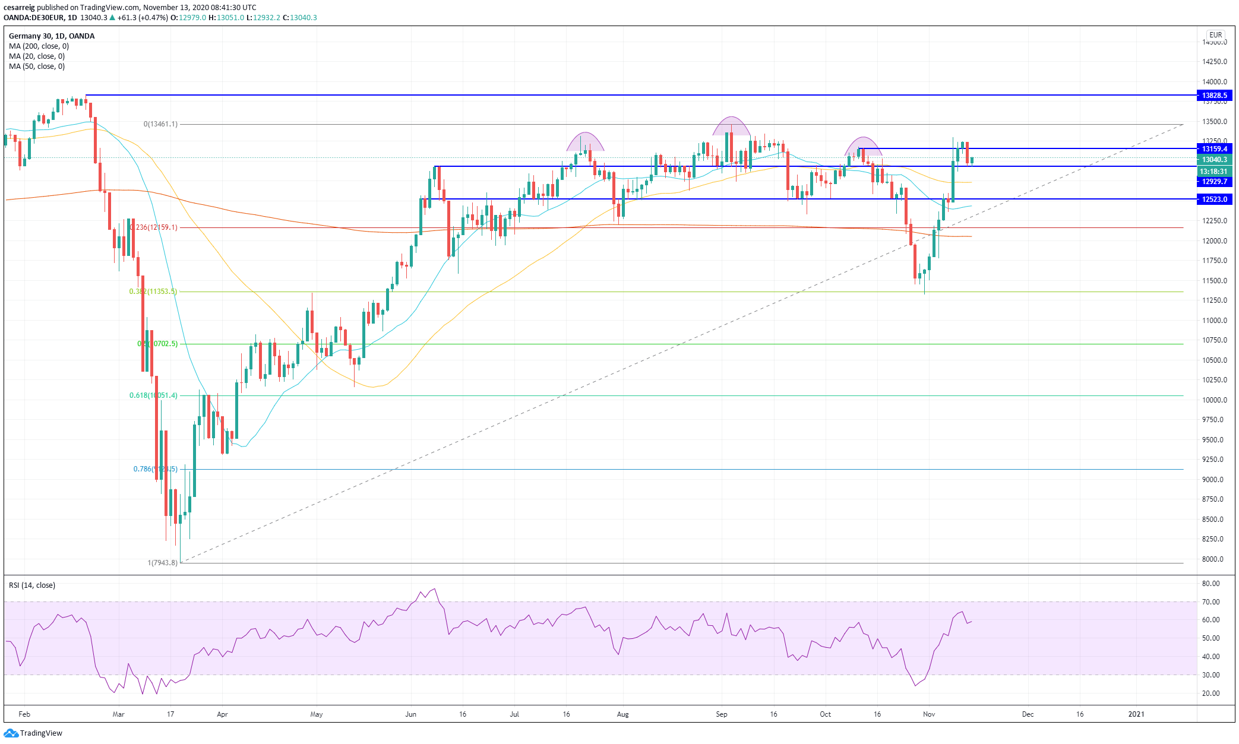Click the Jul label on time axis
Screen dimensions: 1239x744
(x=514, y=714)
